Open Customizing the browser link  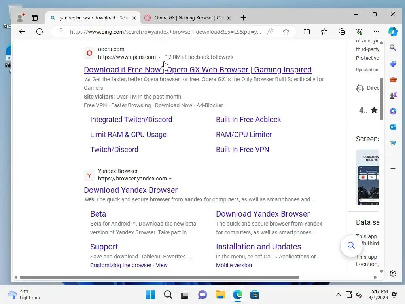(x=121, y=265)
